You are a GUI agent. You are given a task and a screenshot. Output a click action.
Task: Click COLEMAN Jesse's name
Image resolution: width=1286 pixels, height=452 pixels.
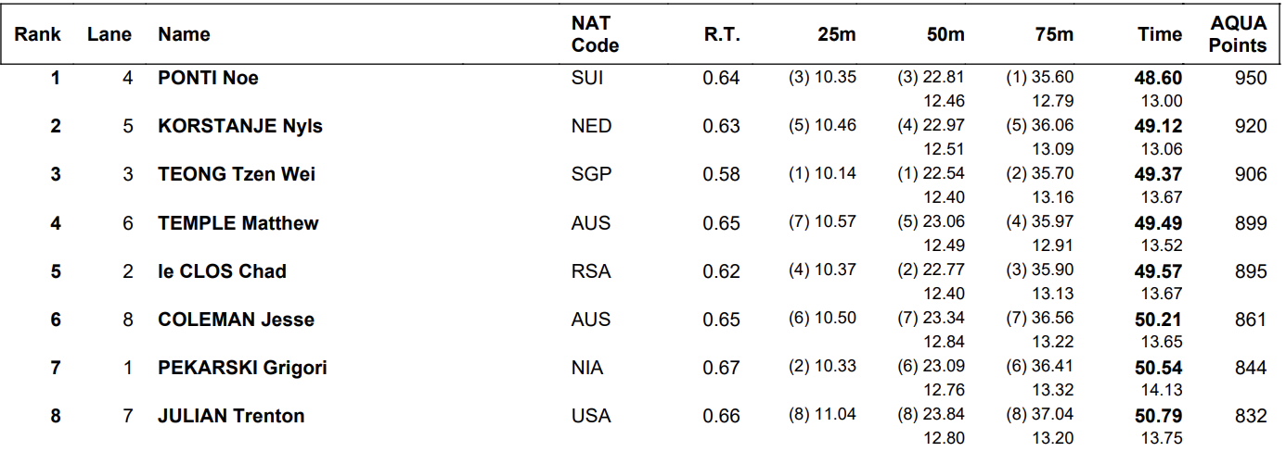[236, 319]
